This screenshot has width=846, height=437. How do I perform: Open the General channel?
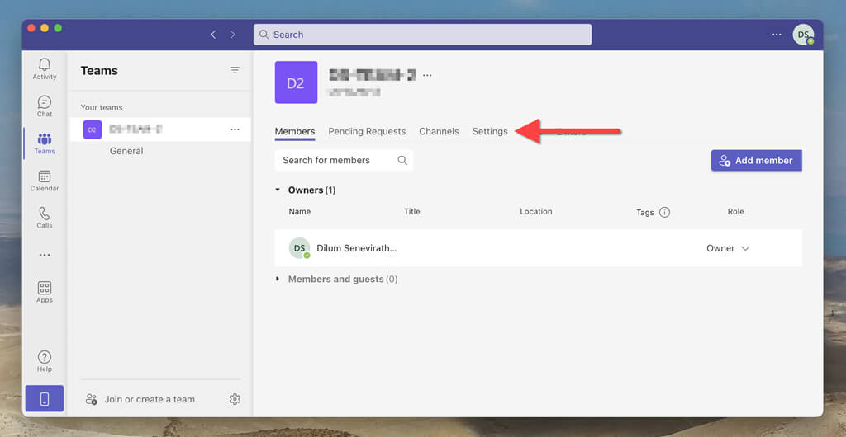pyautogui.click(x=126, y=151)
